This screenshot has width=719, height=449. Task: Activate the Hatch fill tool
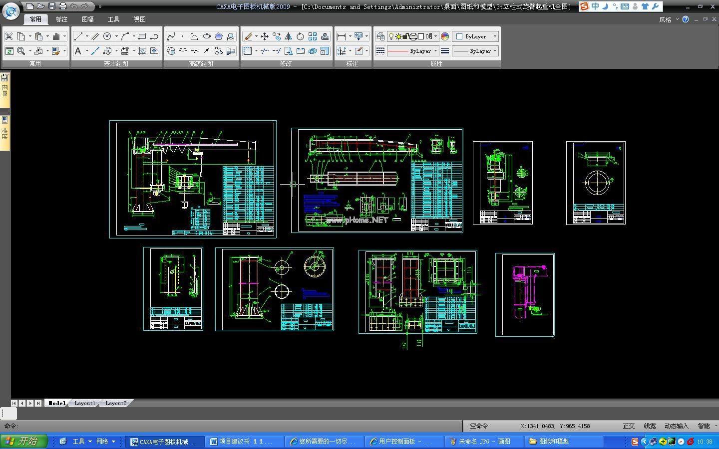coord(142,51)
